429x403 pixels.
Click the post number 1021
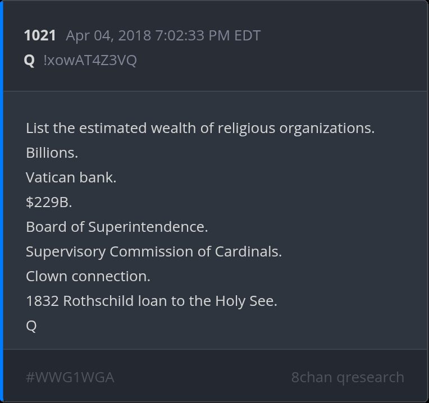pos(40,36)
